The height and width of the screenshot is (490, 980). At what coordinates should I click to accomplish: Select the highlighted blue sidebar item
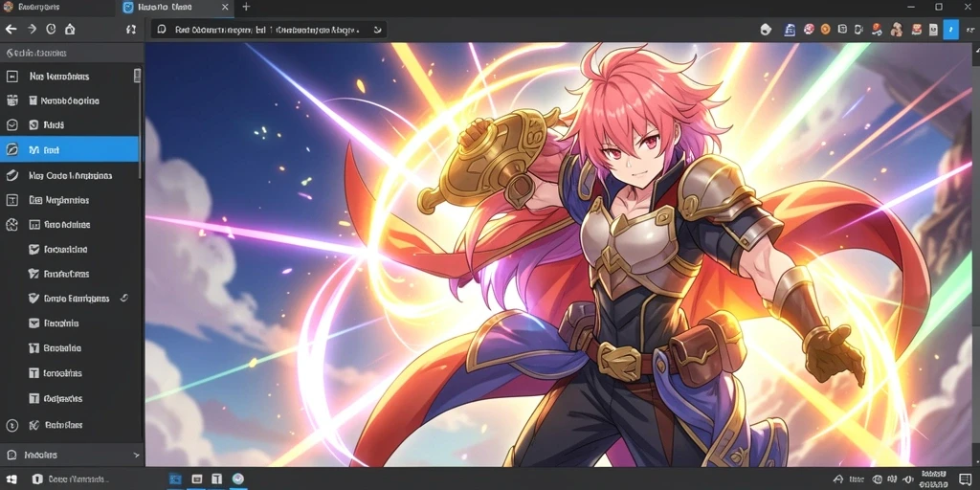(x=69, y=150)
